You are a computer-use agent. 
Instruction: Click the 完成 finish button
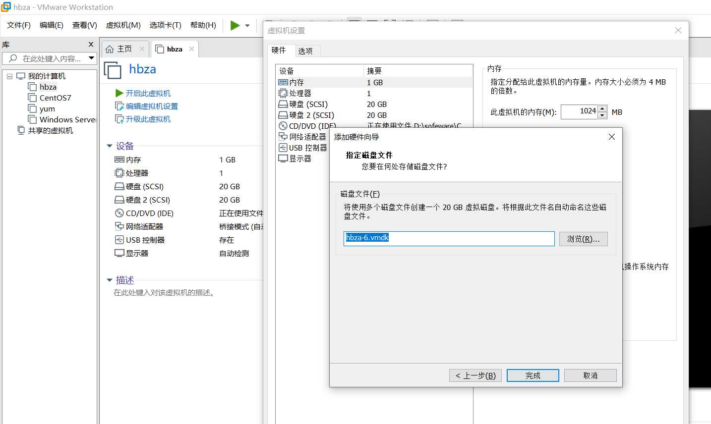tap(533, 375)
